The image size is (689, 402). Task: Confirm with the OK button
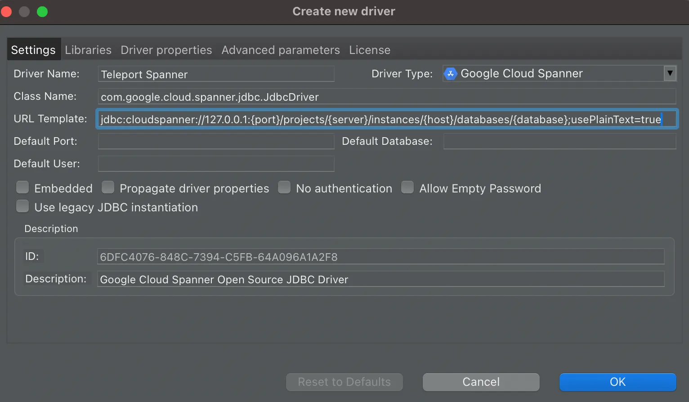coord(617,382)
